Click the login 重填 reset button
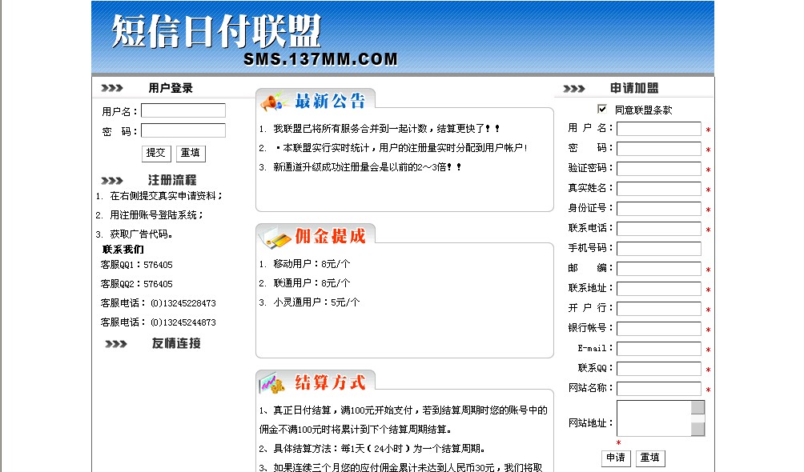The height and width of the screenshot is (472, 804). pyautogui.click(x=191, y=154)
